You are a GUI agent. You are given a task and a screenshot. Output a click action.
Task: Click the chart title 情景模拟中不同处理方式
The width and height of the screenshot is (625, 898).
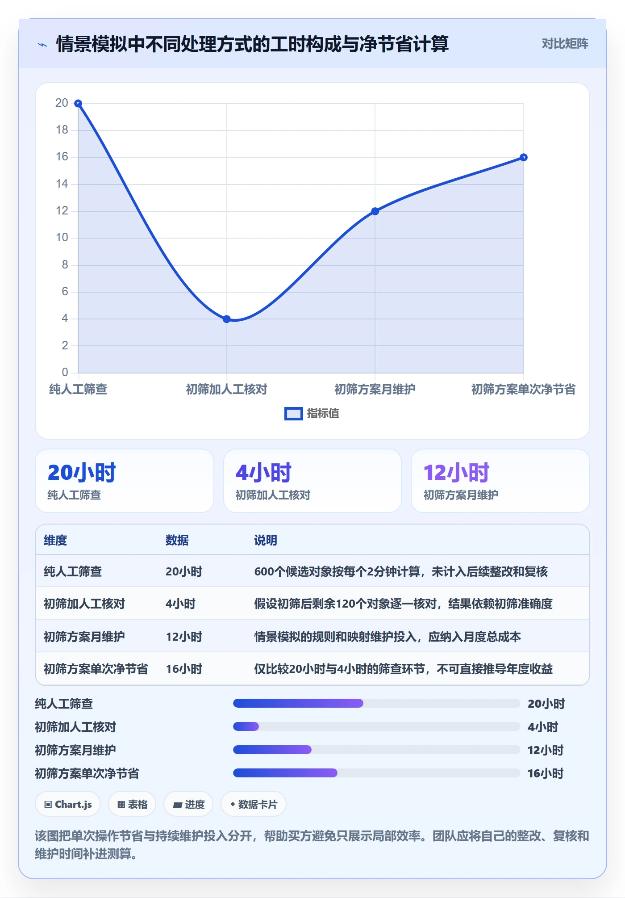252,44
